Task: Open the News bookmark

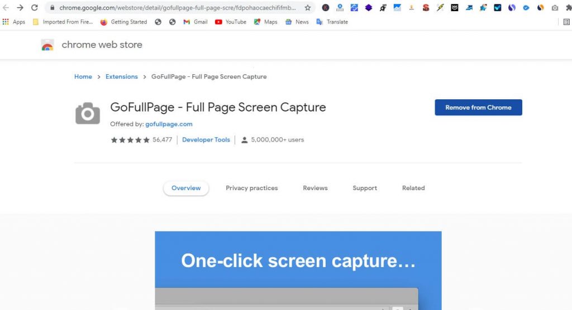Action: pos(297,22)
